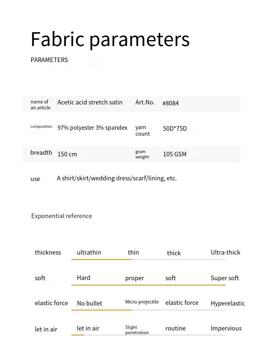Click the "150 cm" breadth value
263x362 pixels.
tap(67, 154)
